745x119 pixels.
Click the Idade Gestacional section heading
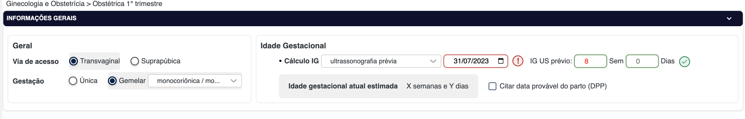pyautogui.click(x=293, y=46)
